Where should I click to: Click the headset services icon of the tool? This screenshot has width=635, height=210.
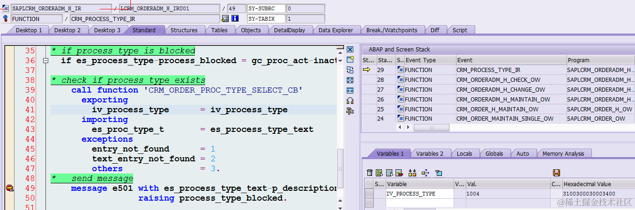[350, 101]
